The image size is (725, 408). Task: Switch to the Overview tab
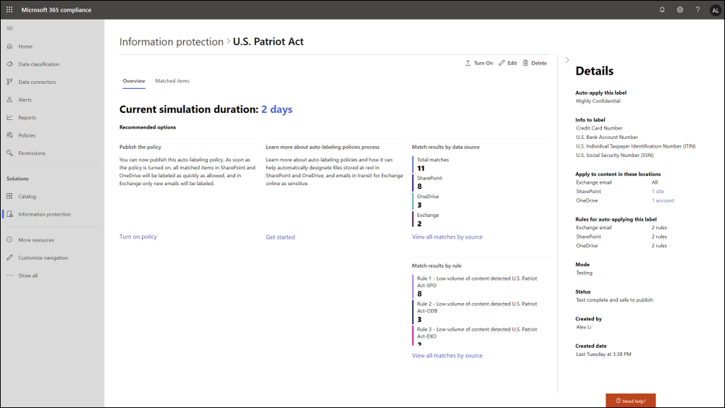tap(133, 81)
